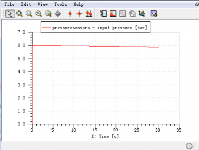This screenshot has height=150, width=199.
Task: Open the File menu
Action: point(9,4)
